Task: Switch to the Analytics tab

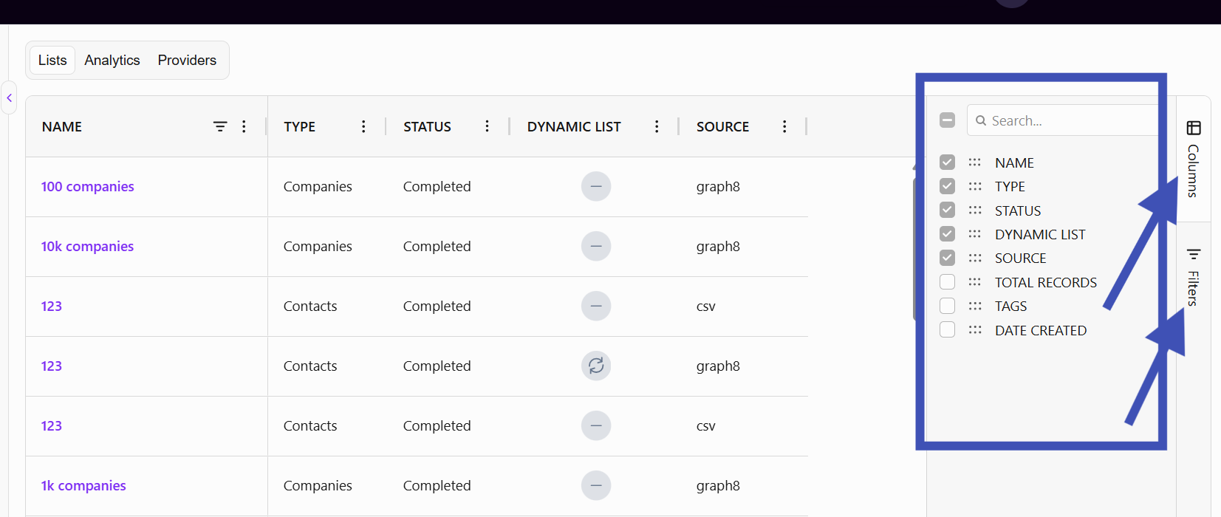Action: point(112,60)
